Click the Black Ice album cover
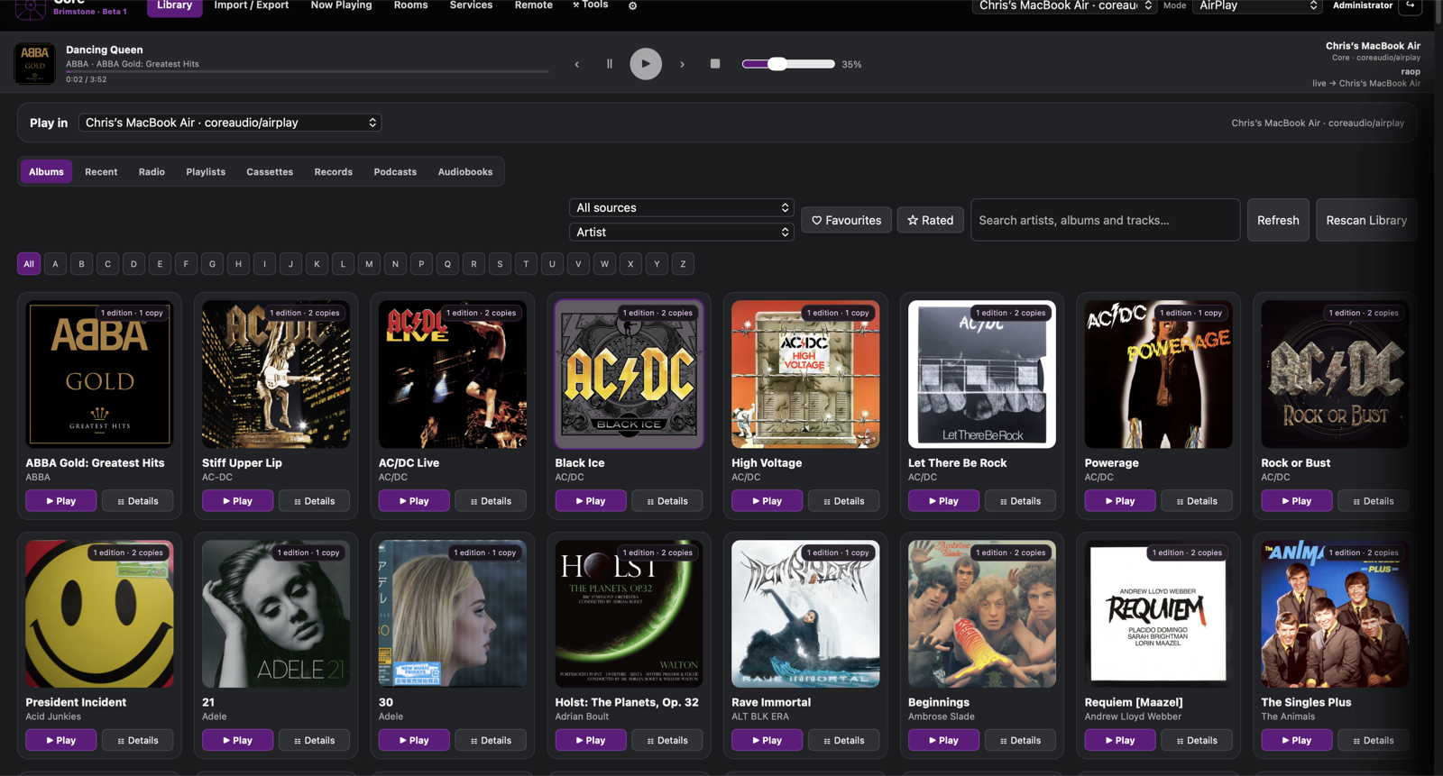Image resolution: width=1443 pixels, height=776 pixels. click(629, 374)
